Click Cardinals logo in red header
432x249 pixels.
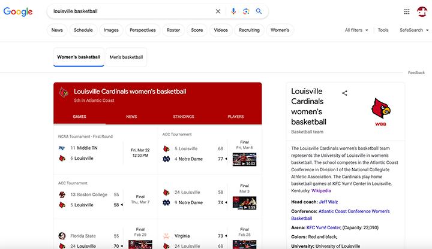pyautogui.click(x=64, y=93)
